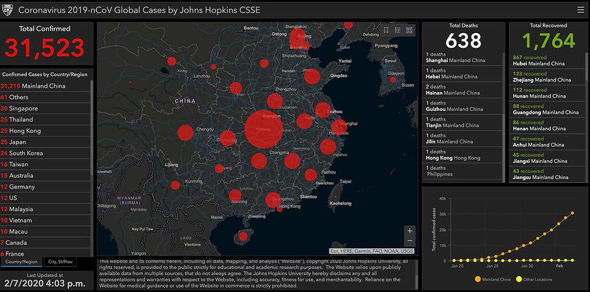Open the hamburger menu in the header
This screenshot has width=590, height=292.
[x=581, y=10]
